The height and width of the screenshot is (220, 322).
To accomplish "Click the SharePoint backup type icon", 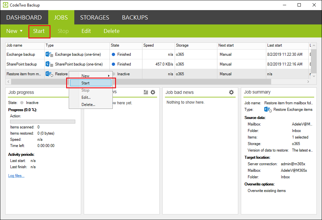I will 49,64.
